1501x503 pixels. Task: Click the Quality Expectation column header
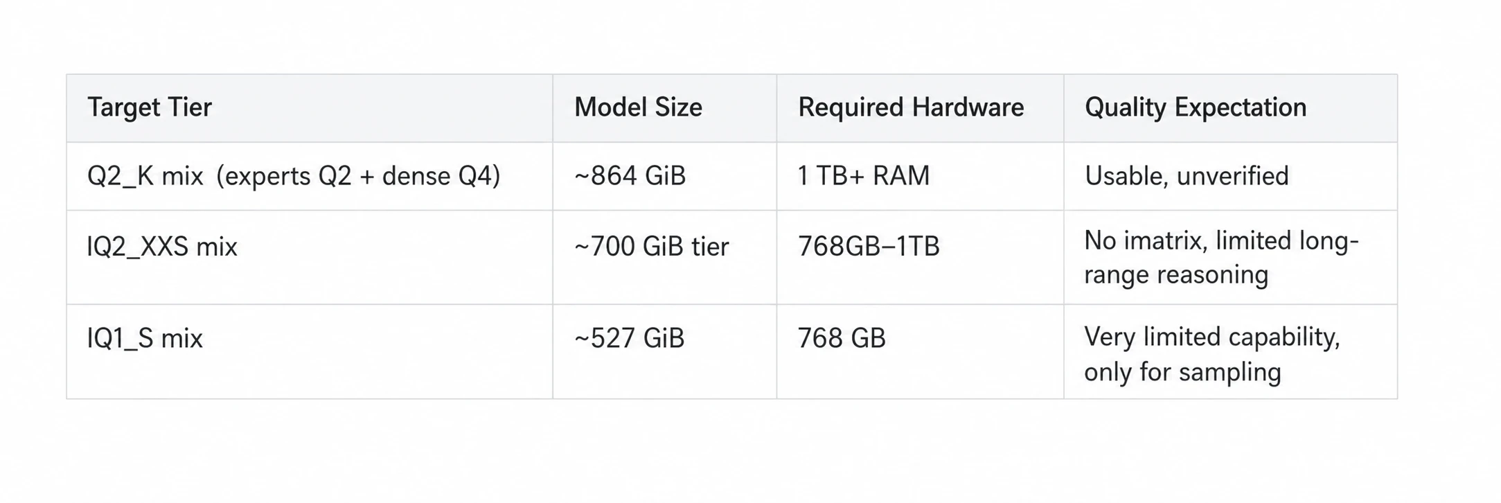[1230, 108]
